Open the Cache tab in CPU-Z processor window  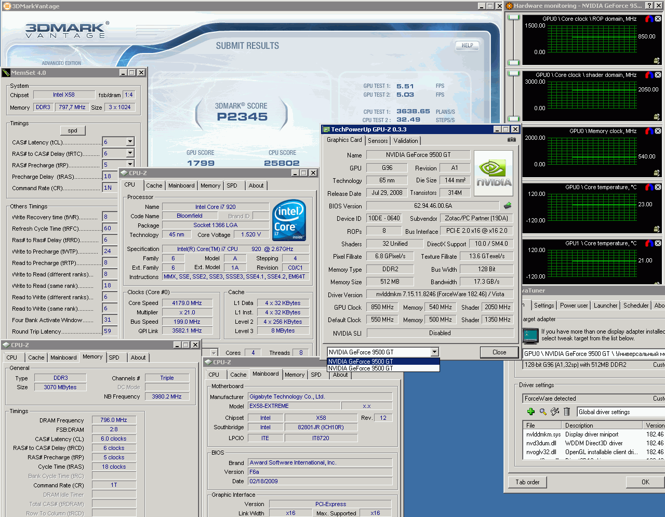pos(154,185)
